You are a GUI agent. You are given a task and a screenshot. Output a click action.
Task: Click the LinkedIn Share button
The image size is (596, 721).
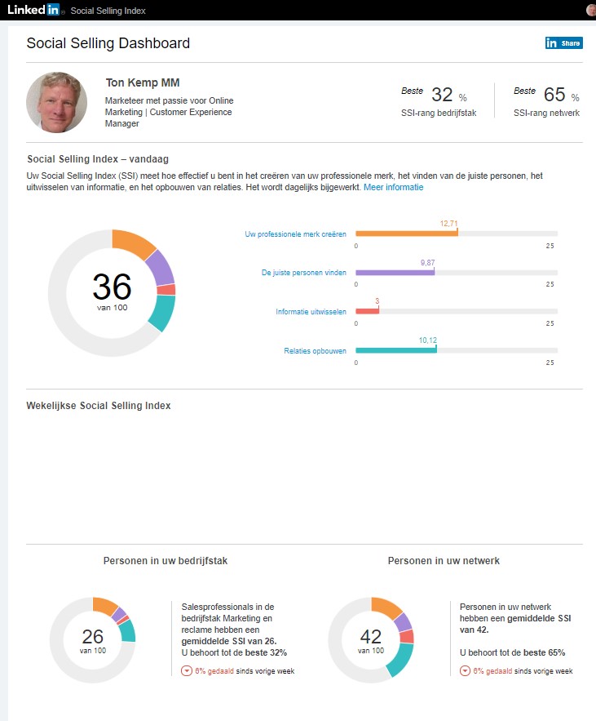[563, 43]
